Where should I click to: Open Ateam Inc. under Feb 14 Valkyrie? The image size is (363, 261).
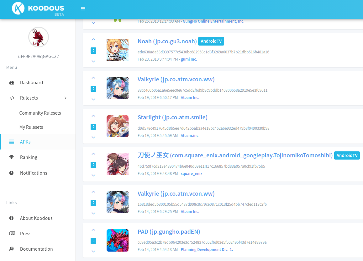(x=190, y=212)
